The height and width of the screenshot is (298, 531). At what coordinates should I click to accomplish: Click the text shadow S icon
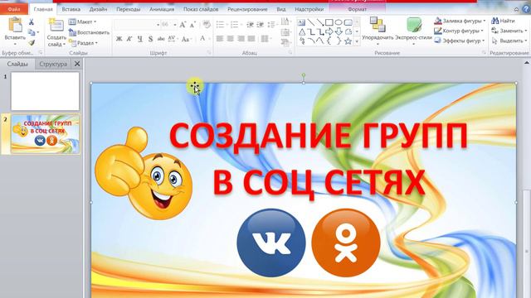pyautogui.click(x=150, y=39)
